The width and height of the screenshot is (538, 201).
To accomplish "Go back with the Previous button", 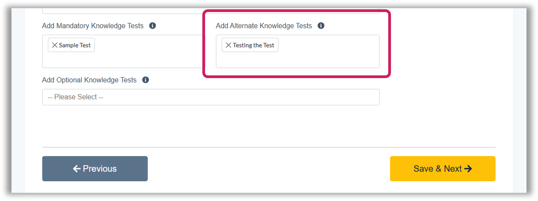I will point(95,169).
